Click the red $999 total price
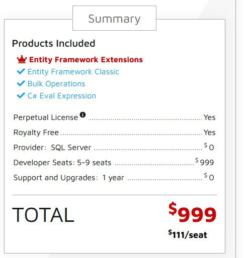Image resolution: width=252 pixels, height=258 pixels. pos(193,212)
